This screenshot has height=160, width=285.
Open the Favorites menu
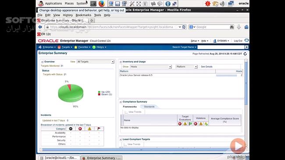[x=82, y=47]
